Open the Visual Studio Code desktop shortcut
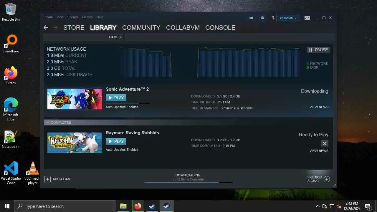Screen dimensions: 377x212 [11, 173]
